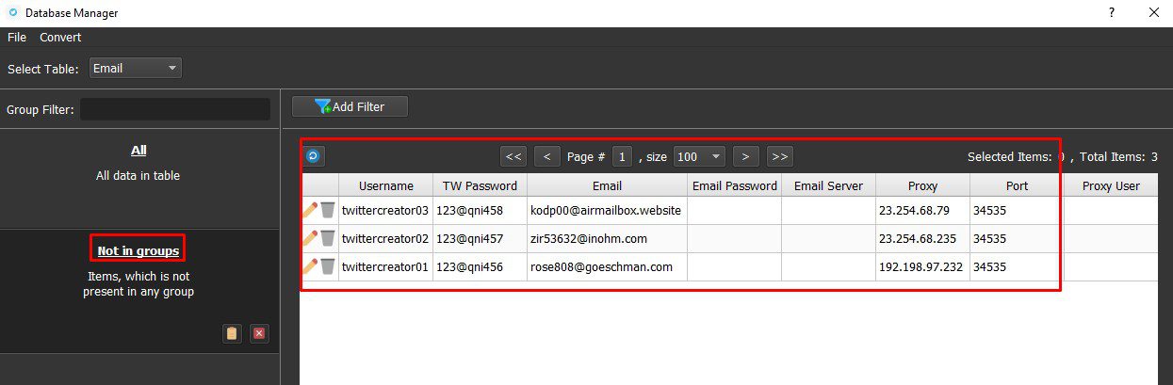This screenshot has width=1173, height=385.
Task: Show All data in table
Action: (x=138, y=151)
